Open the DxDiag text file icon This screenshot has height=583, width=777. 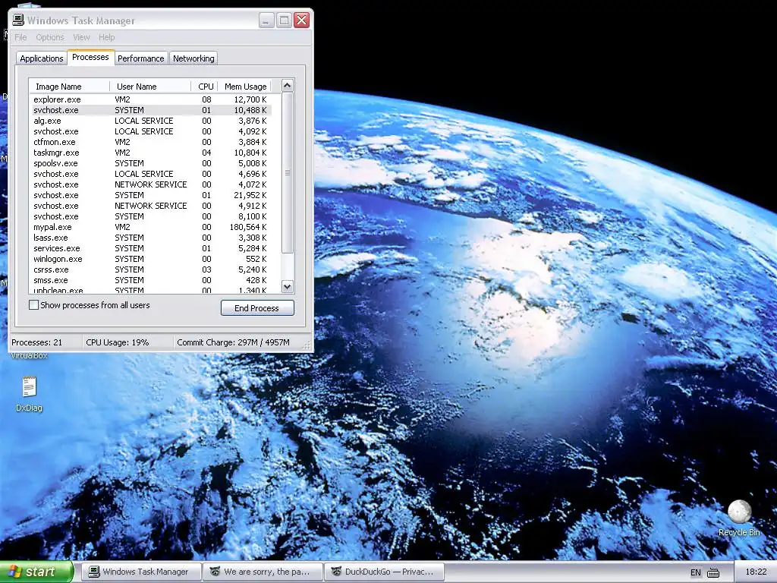(30, 387)
